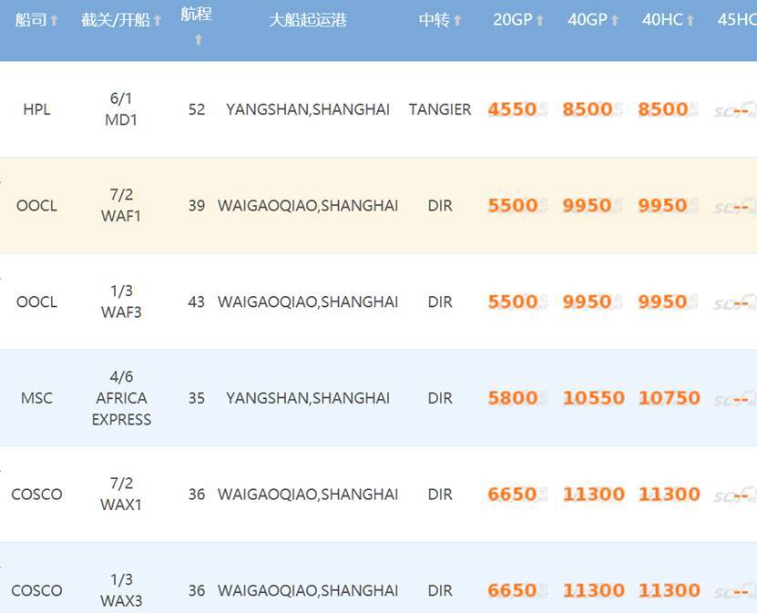Screen dimensions: 757x613
Task: Select the 7/2 WAX1 schedule cell
Action: click(x=121, y=494)
